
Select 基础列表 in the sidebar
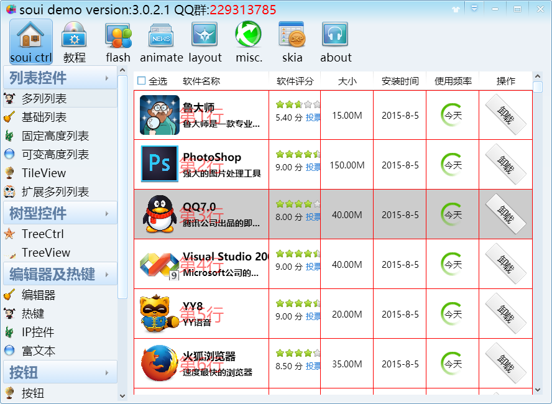[60, 117]
